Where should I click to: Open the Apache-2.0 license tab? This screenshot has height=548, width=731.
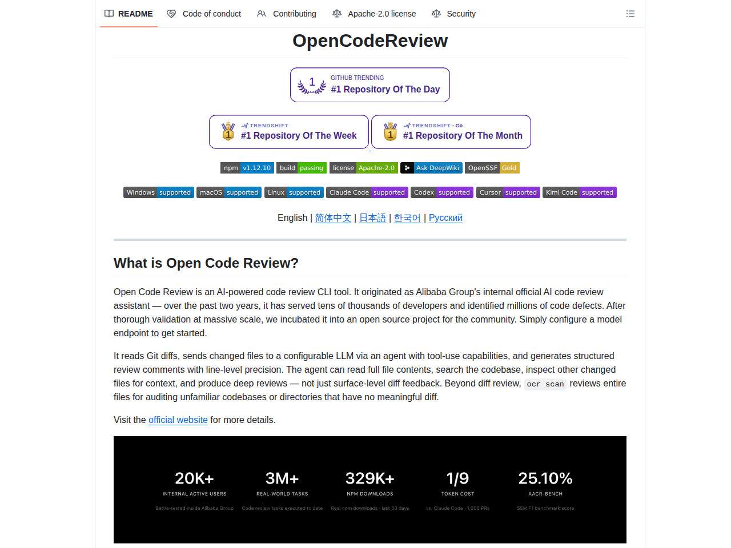point(374,14)
